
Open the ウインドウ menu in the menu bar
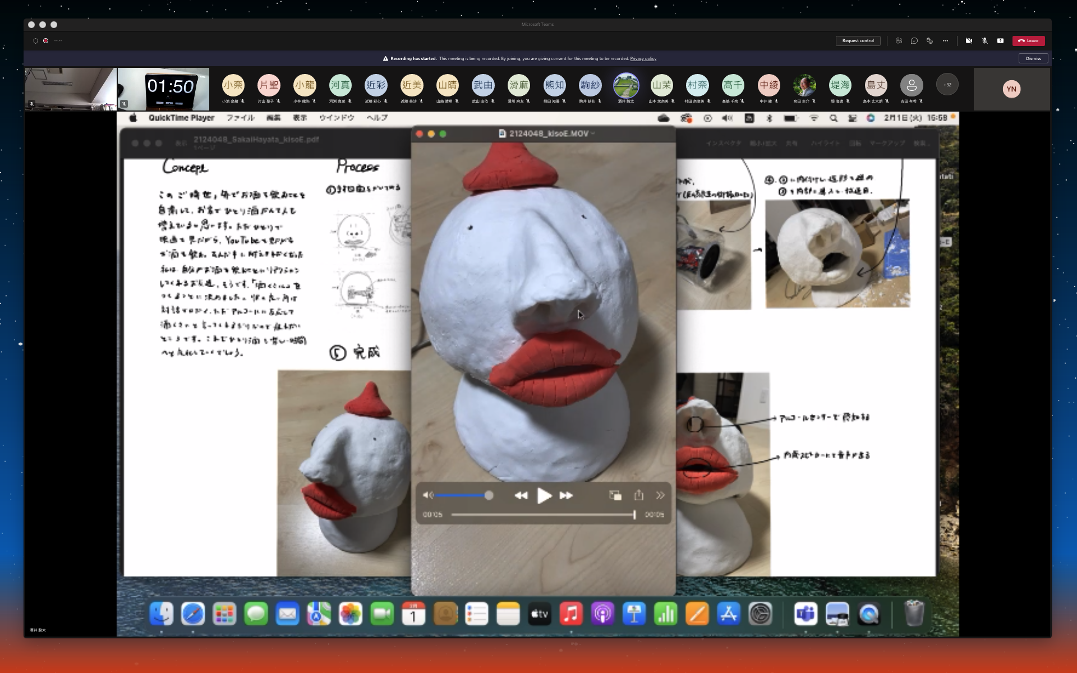[x=337, y=118]
